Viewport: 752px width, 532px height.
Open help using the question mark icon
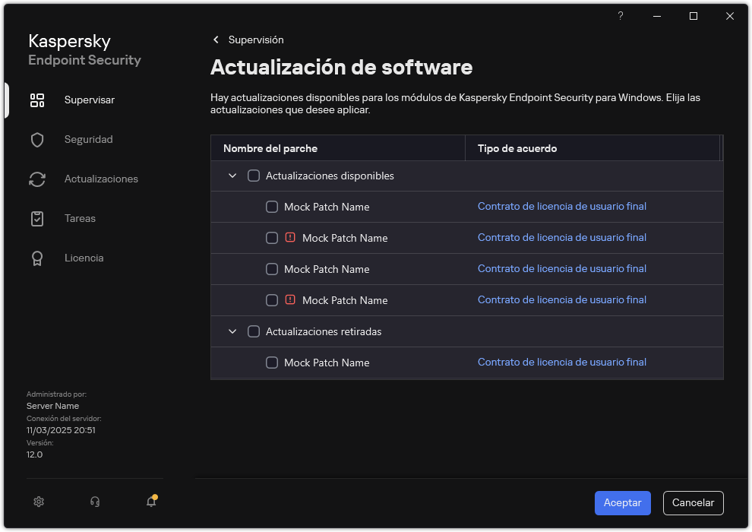tap(620, 15)
